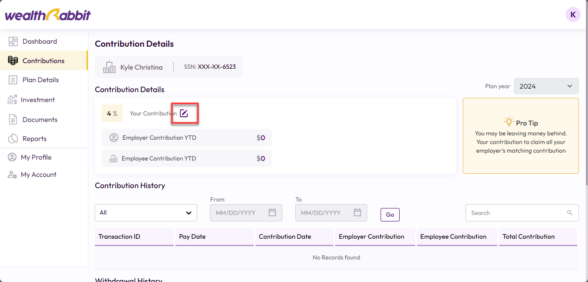Open Plan Details in sidebar
Image resolution: width=588 pixels, height=282 pixels.
pyautogui.click(x=40, y=80)
